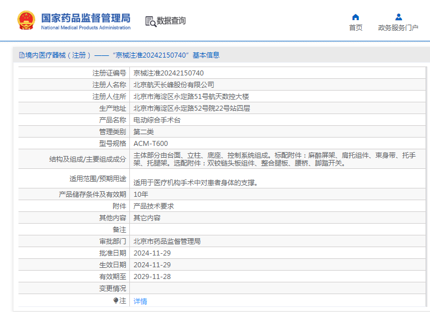Image resolution: width=430 pixels, height=312 pixels.
Task: Open the 详情 link
Action: pos(140,301)
